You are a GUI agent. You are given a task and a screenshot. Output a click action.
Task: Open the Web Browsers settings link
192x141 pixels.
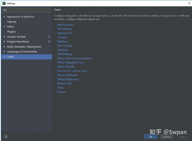point(65,25)
